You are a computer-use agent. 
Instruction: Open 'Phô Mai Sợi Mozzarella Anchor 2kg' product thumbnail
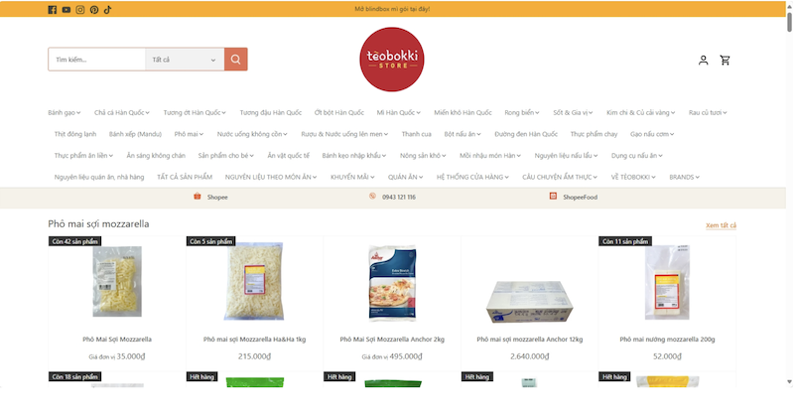(392, 283)
